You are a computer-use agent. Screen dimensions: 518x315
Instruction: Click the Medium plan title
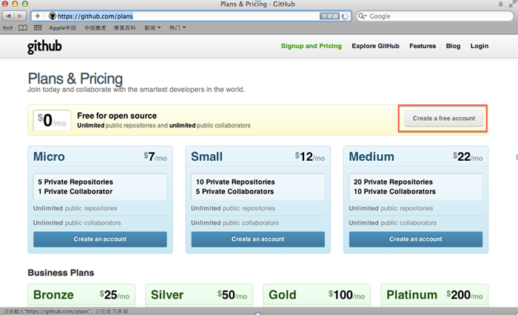click(x=371, y=156)
